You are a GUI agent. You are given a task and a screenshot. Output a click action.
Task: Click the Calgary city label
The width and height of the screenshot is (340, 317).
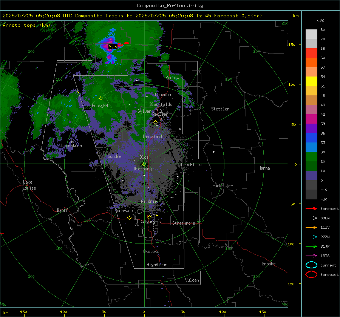147,222
